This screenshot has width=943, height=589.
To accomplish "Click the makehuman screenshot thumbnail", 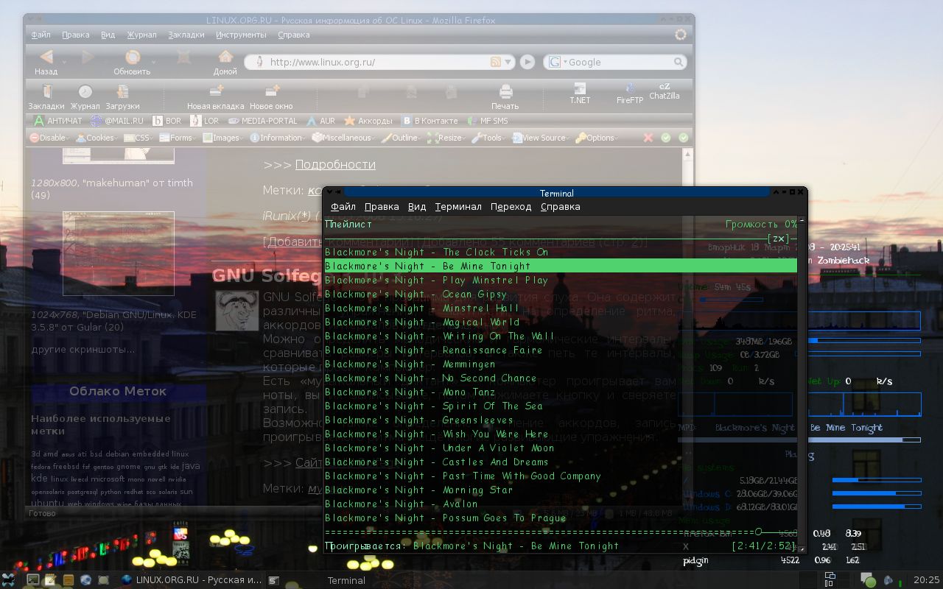I will (x=119, y=155).
